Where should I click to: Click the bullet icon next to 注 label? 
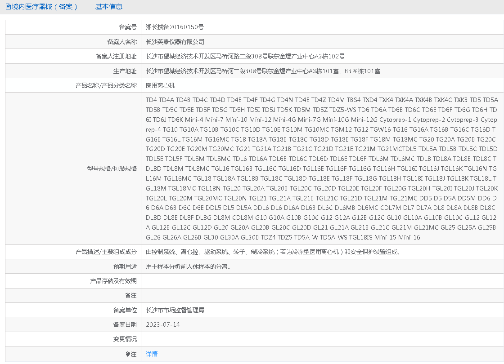[128, 354]
